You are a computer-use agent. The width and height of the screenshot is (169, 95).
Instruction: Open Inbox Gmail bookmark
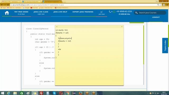click(14, 8)
